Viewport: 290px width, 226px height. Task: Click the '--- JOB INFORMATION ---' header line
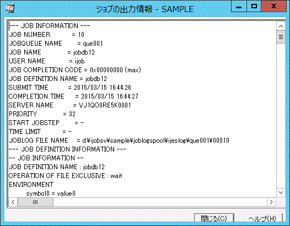(50, 26)
